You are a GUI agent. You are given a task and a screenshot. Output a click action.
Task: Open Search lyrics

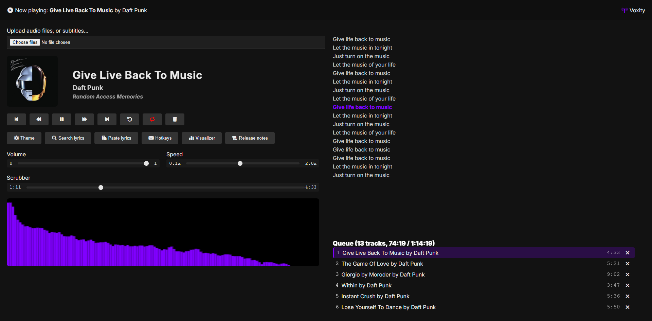click(68, 138)
